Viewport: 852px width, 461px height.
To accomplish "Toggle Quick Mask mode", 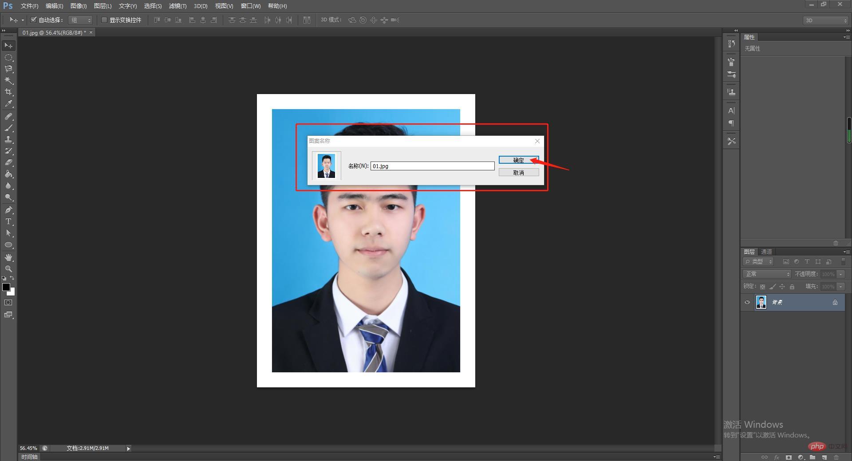I will click(x=8, y=303).
